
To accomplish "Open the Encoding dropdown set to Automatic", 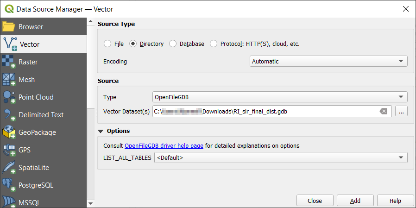I will tap(328, 61).
